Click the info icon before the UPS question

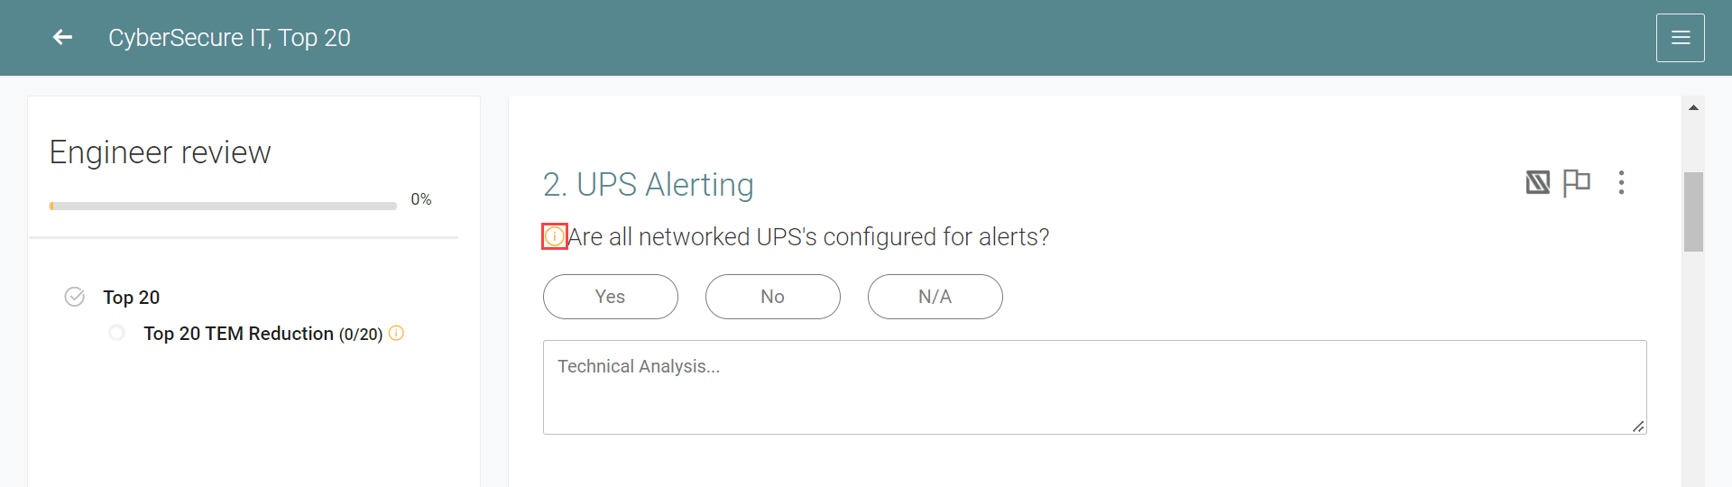click(x=555, y=236)
